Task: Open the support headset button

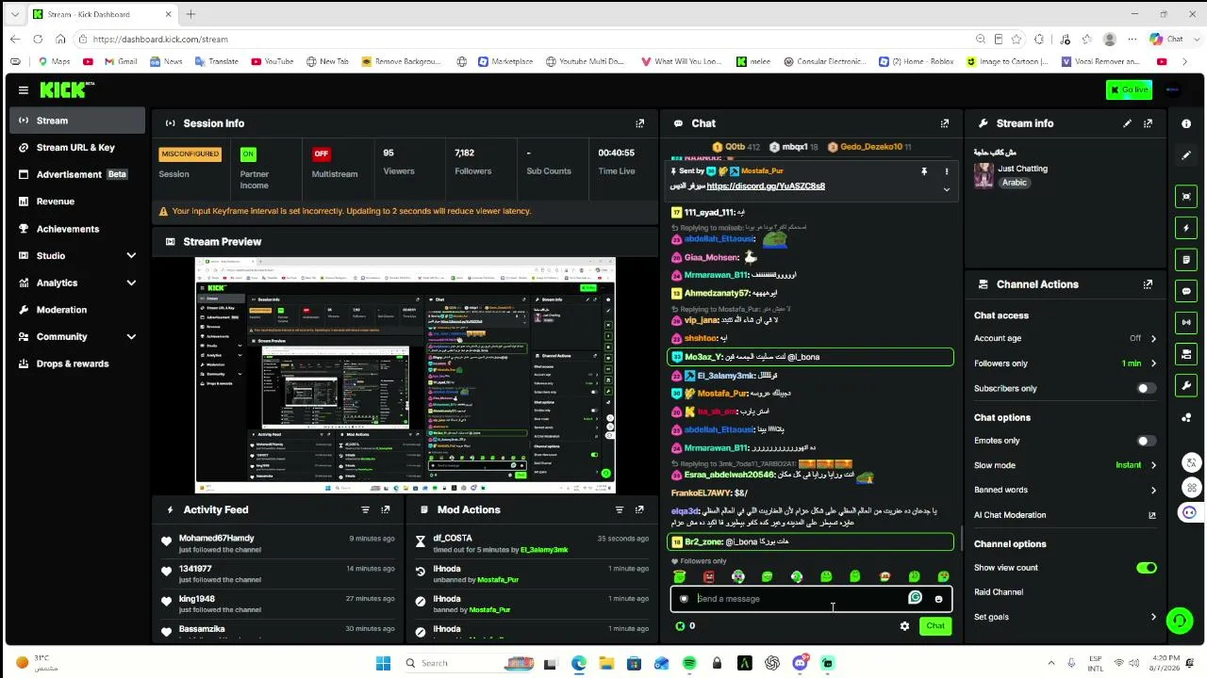Action: (x=1179, y=620)
